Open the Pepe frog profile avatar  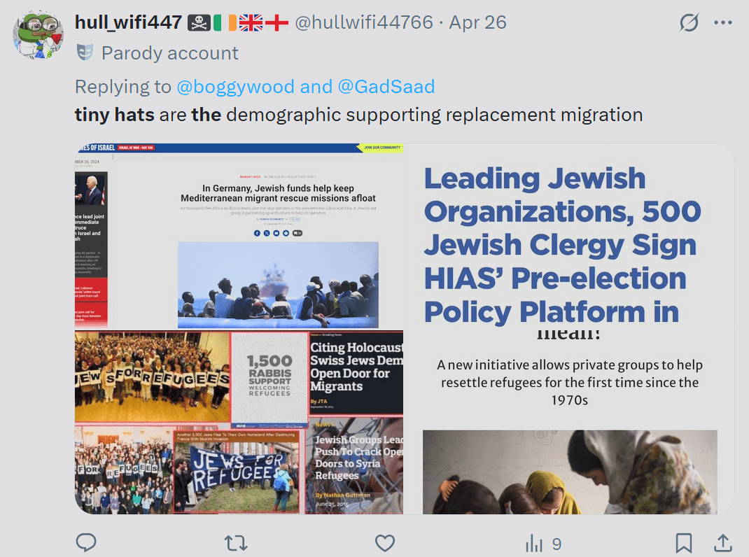38,34
